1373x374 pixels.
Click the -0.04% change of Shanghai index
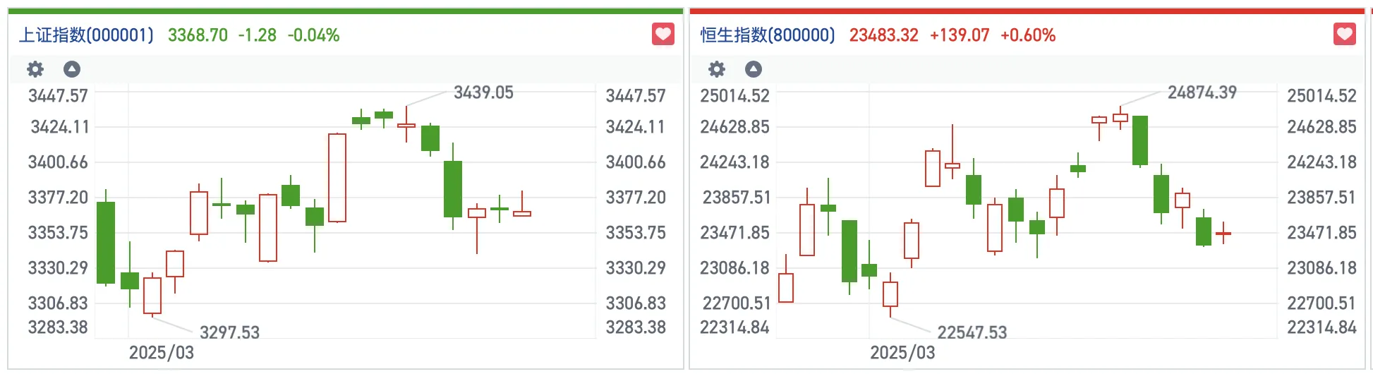[x=314, y=35]
